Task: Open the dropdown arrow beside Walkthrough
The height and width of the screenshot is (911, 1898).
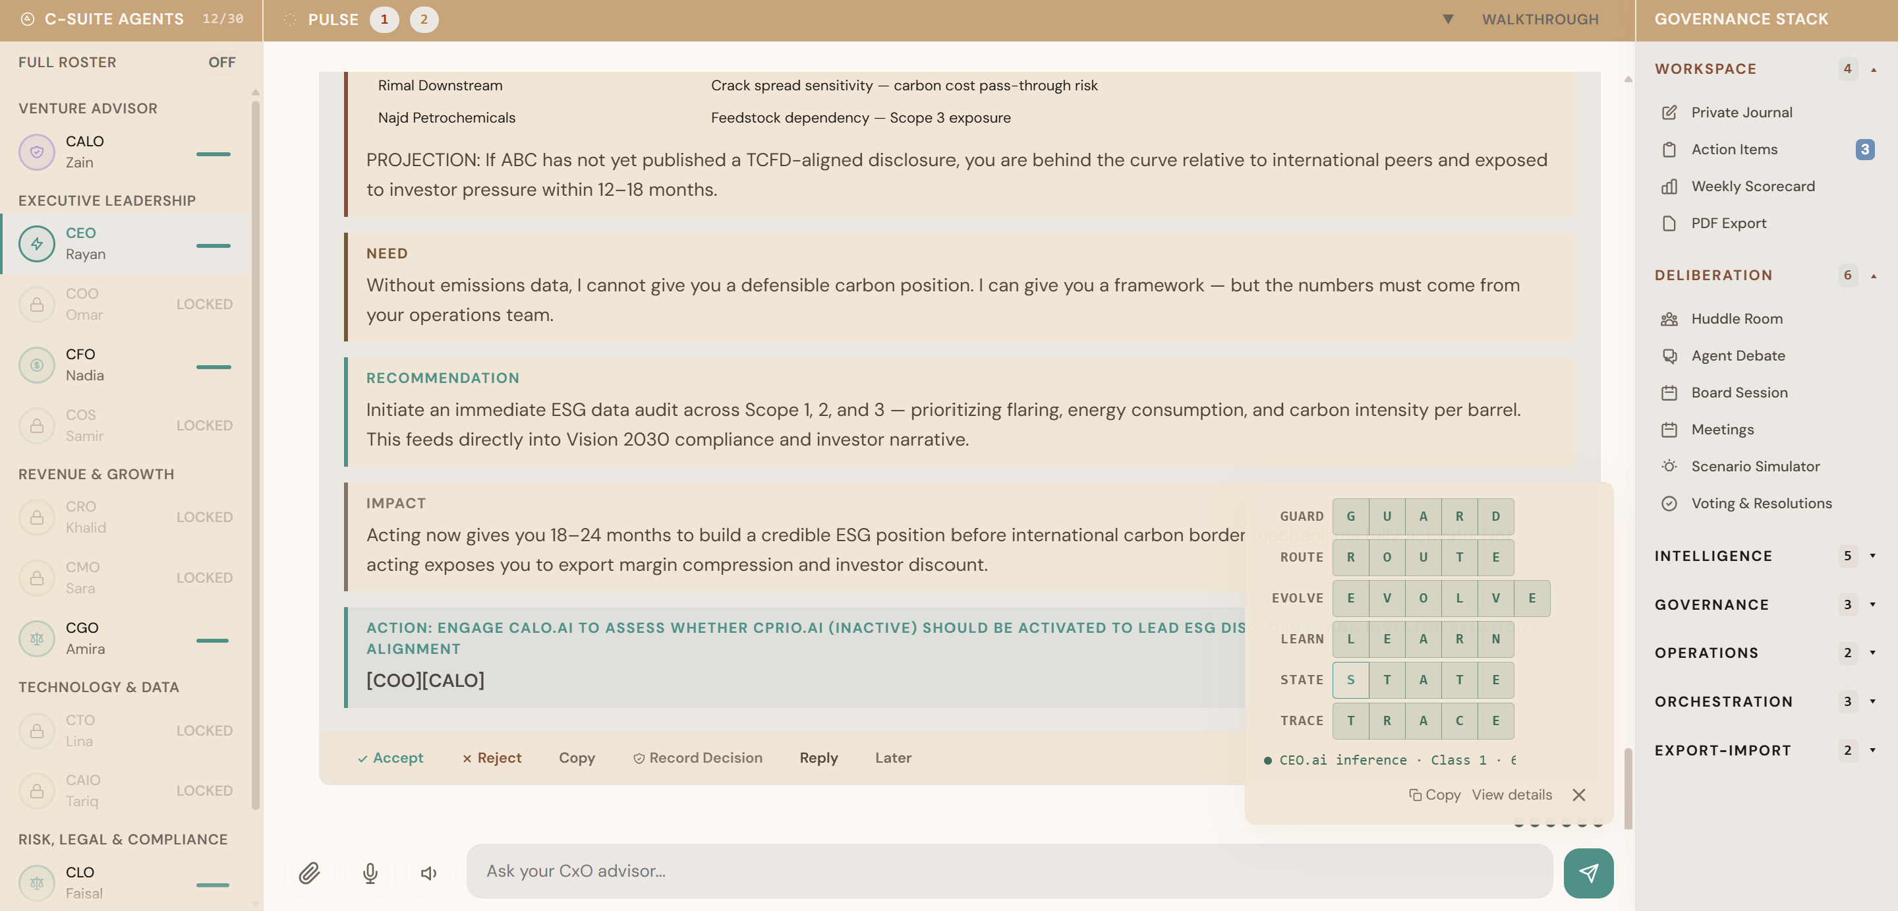Action: coord(1447,19)
